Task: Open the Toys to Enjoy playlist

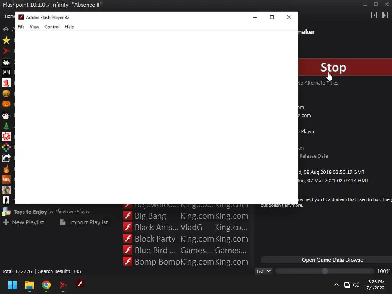Action: click(52, 212)
